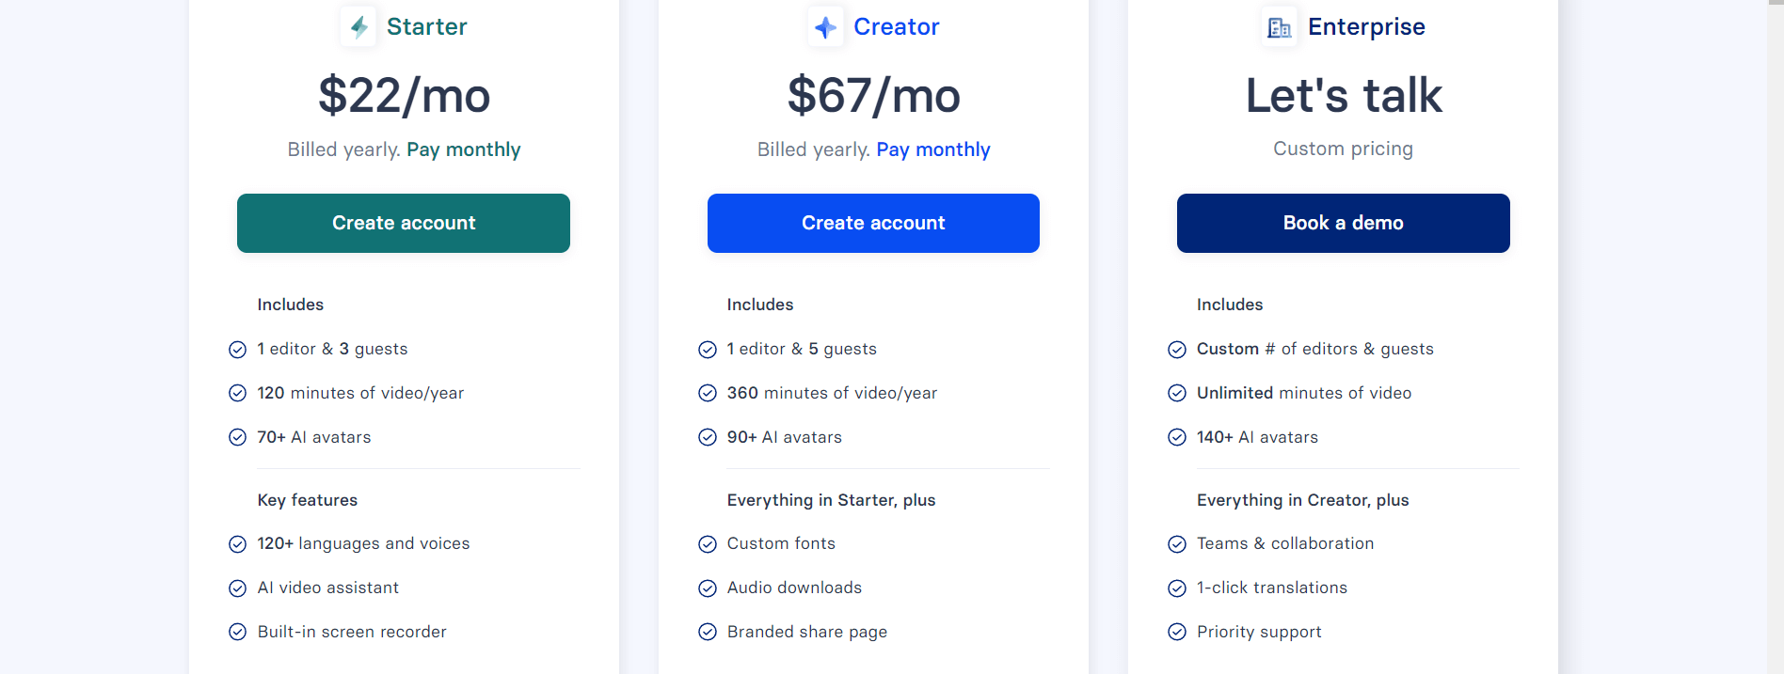Click the checkmark beside Branded share page
This screenshot has height=674, width=1784.
(707, 632)
